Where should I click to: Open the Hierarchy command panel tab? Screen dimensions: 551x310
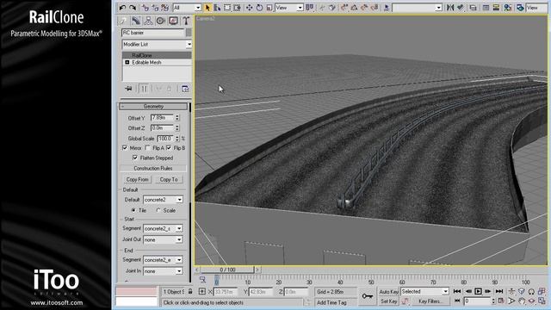(148, 21)
